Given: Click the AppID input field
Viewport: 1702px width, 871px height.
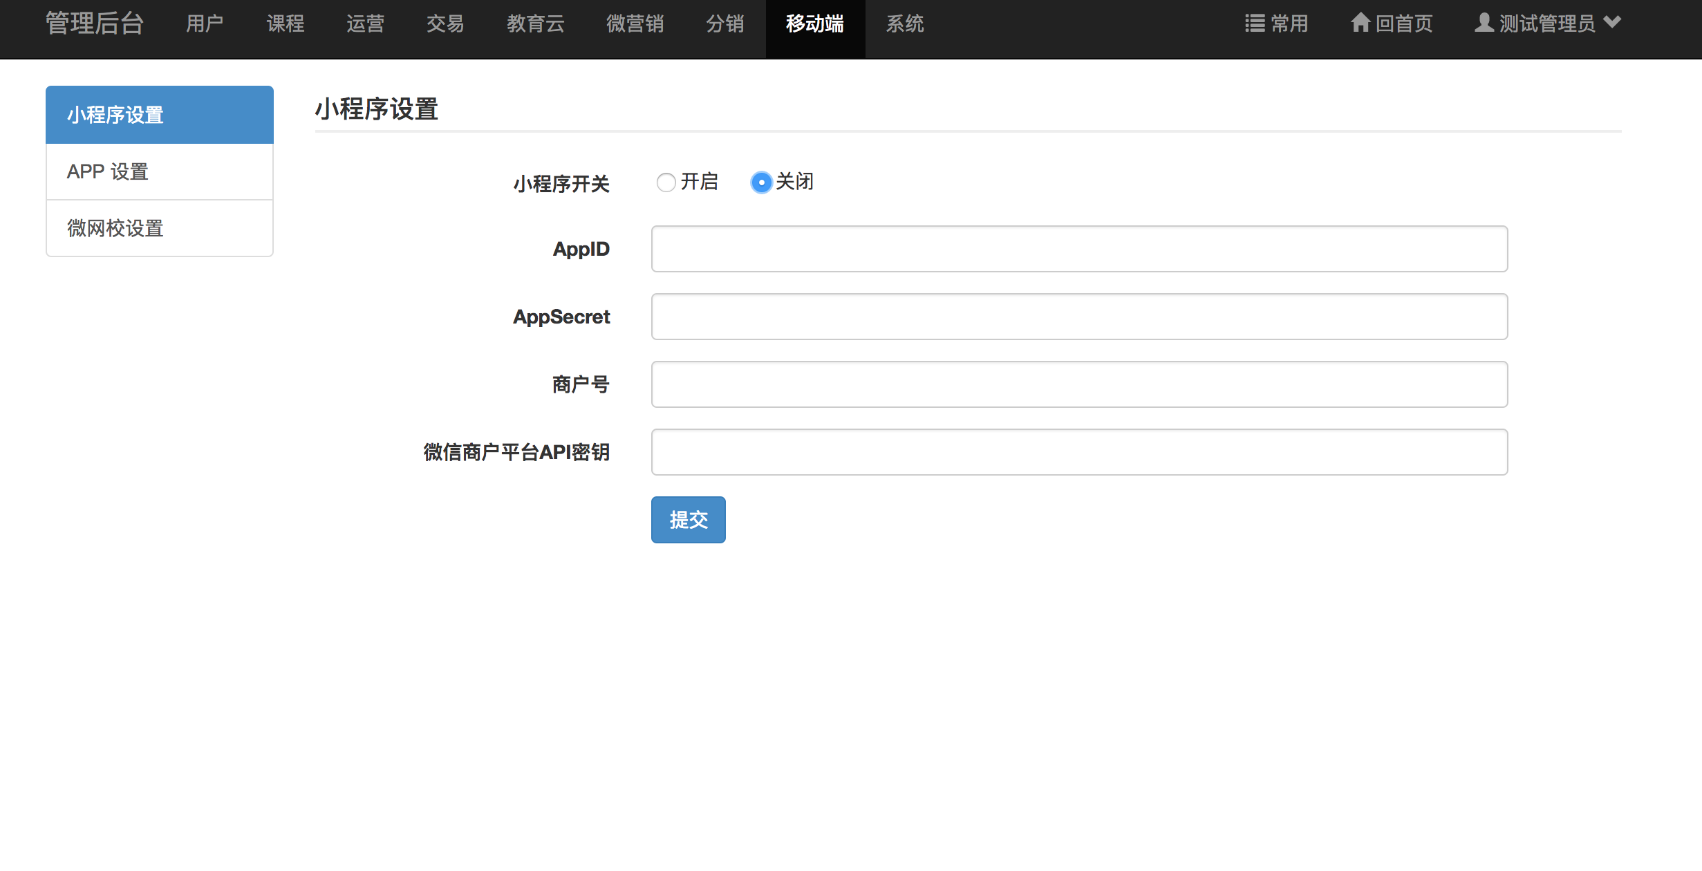Looking at the screenshot, I should [x=1079, y=249].
